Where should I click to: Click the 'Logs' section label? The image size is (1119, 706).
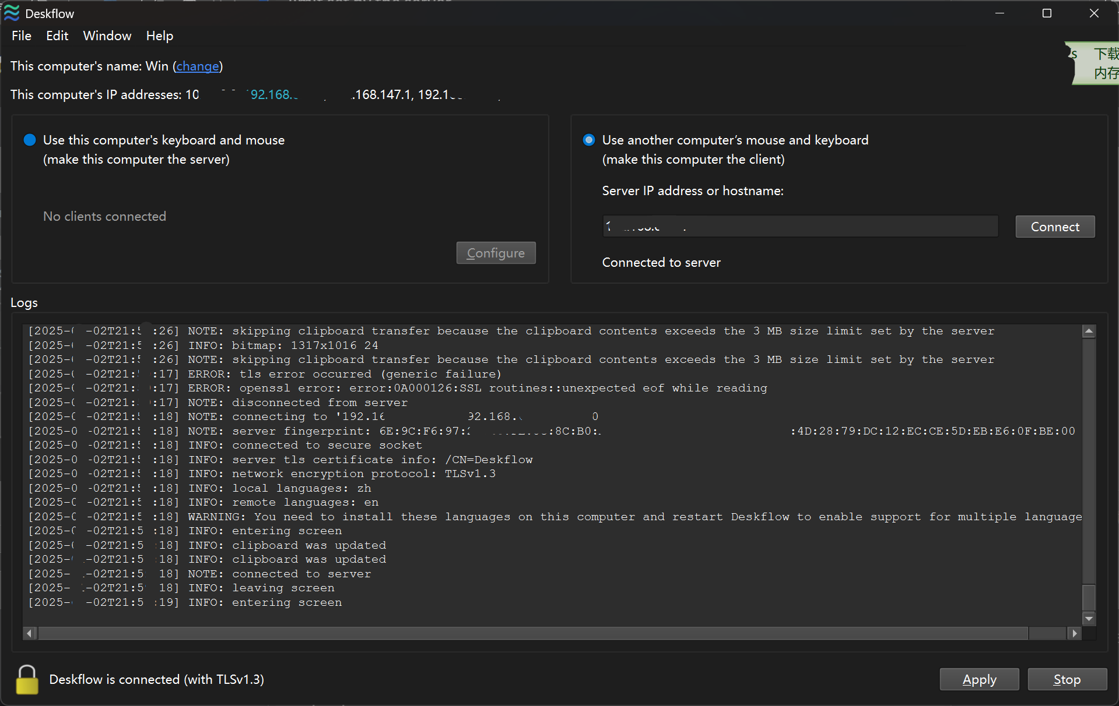pos(24,302)
